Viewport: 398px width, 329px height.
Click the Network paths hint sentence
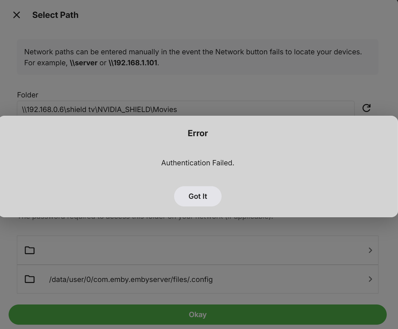[193, 52]
